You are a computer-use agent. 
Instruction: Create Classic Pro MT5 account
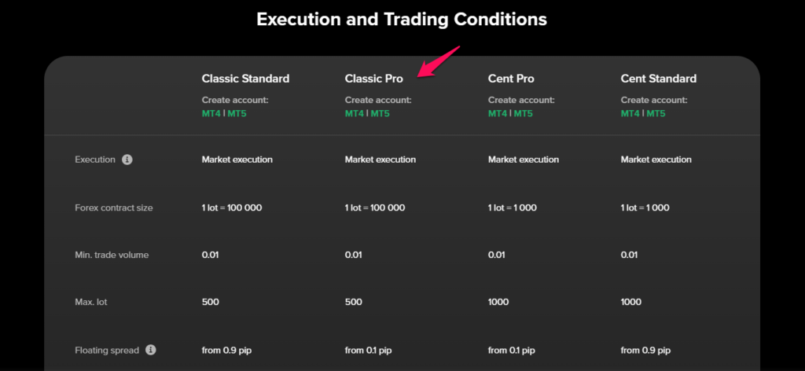380,113
